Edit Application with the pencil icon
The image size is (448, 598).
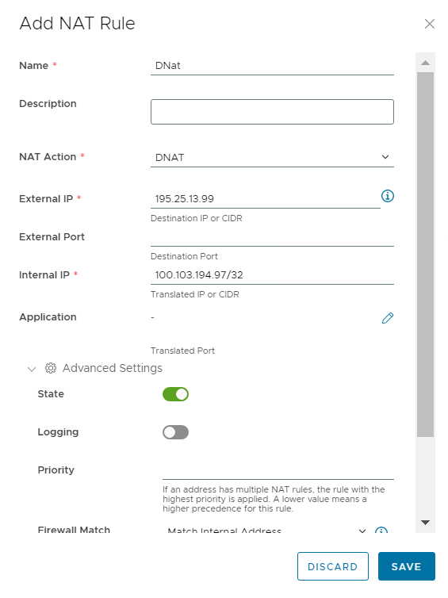[x=388, y=318]
